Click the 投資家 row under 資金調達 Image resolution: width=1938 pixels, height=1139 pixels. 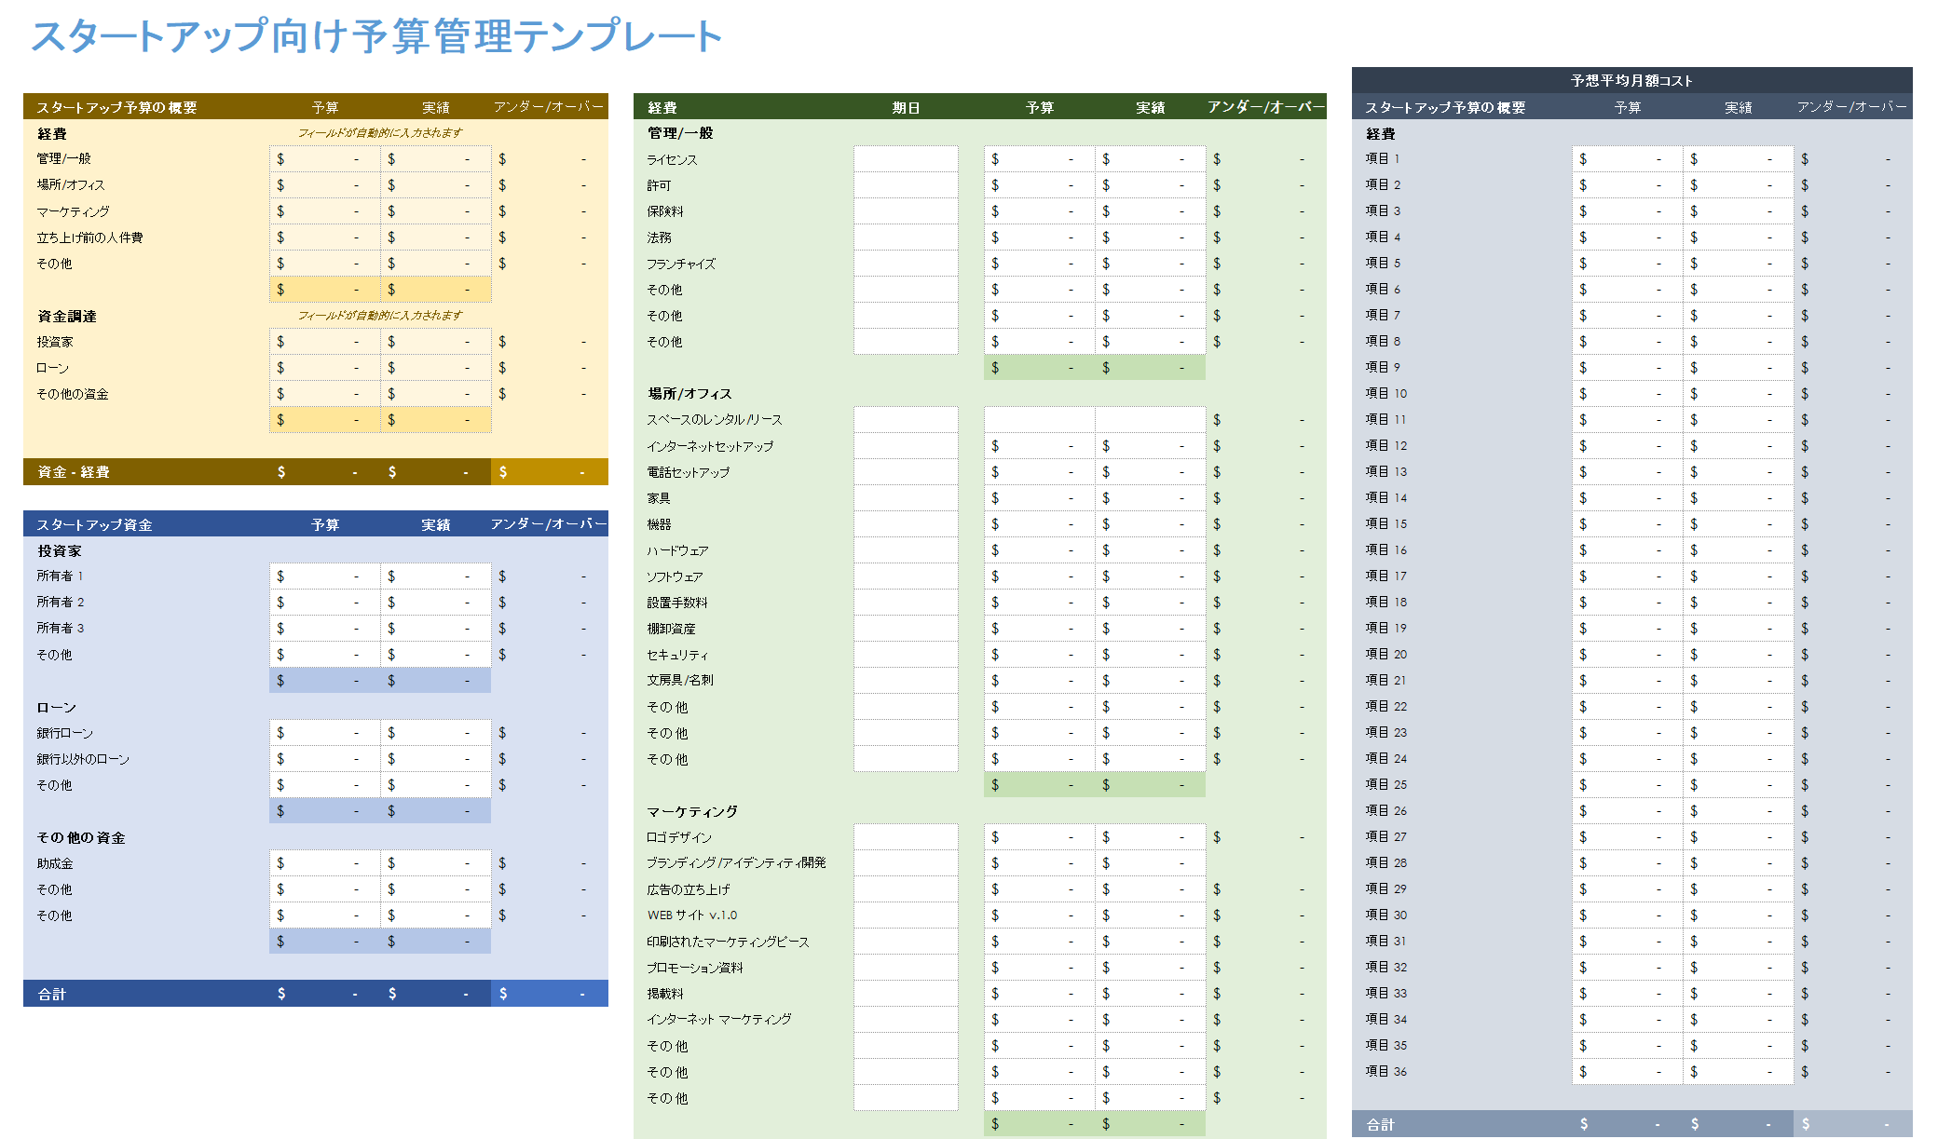point(55,342)
